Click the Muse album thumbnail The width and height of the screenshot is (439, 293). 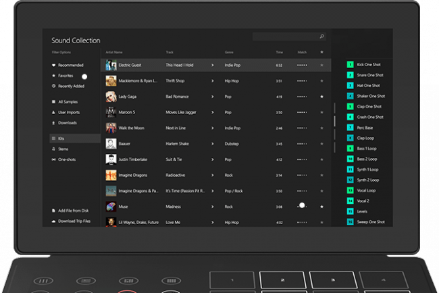click(x=111, y=207)
